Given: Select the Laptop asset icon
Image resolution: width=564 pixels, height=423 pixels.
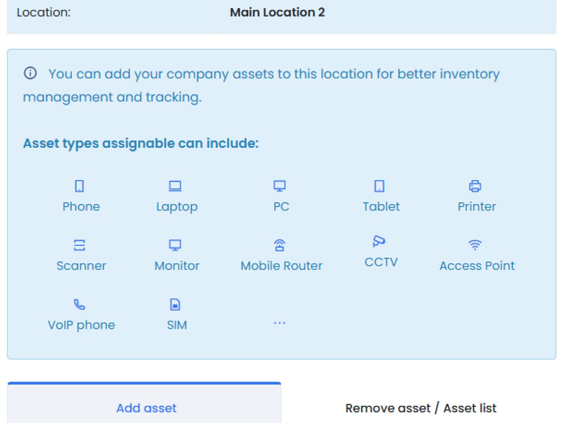Looking at the screenshot, I should pos(175,187).
